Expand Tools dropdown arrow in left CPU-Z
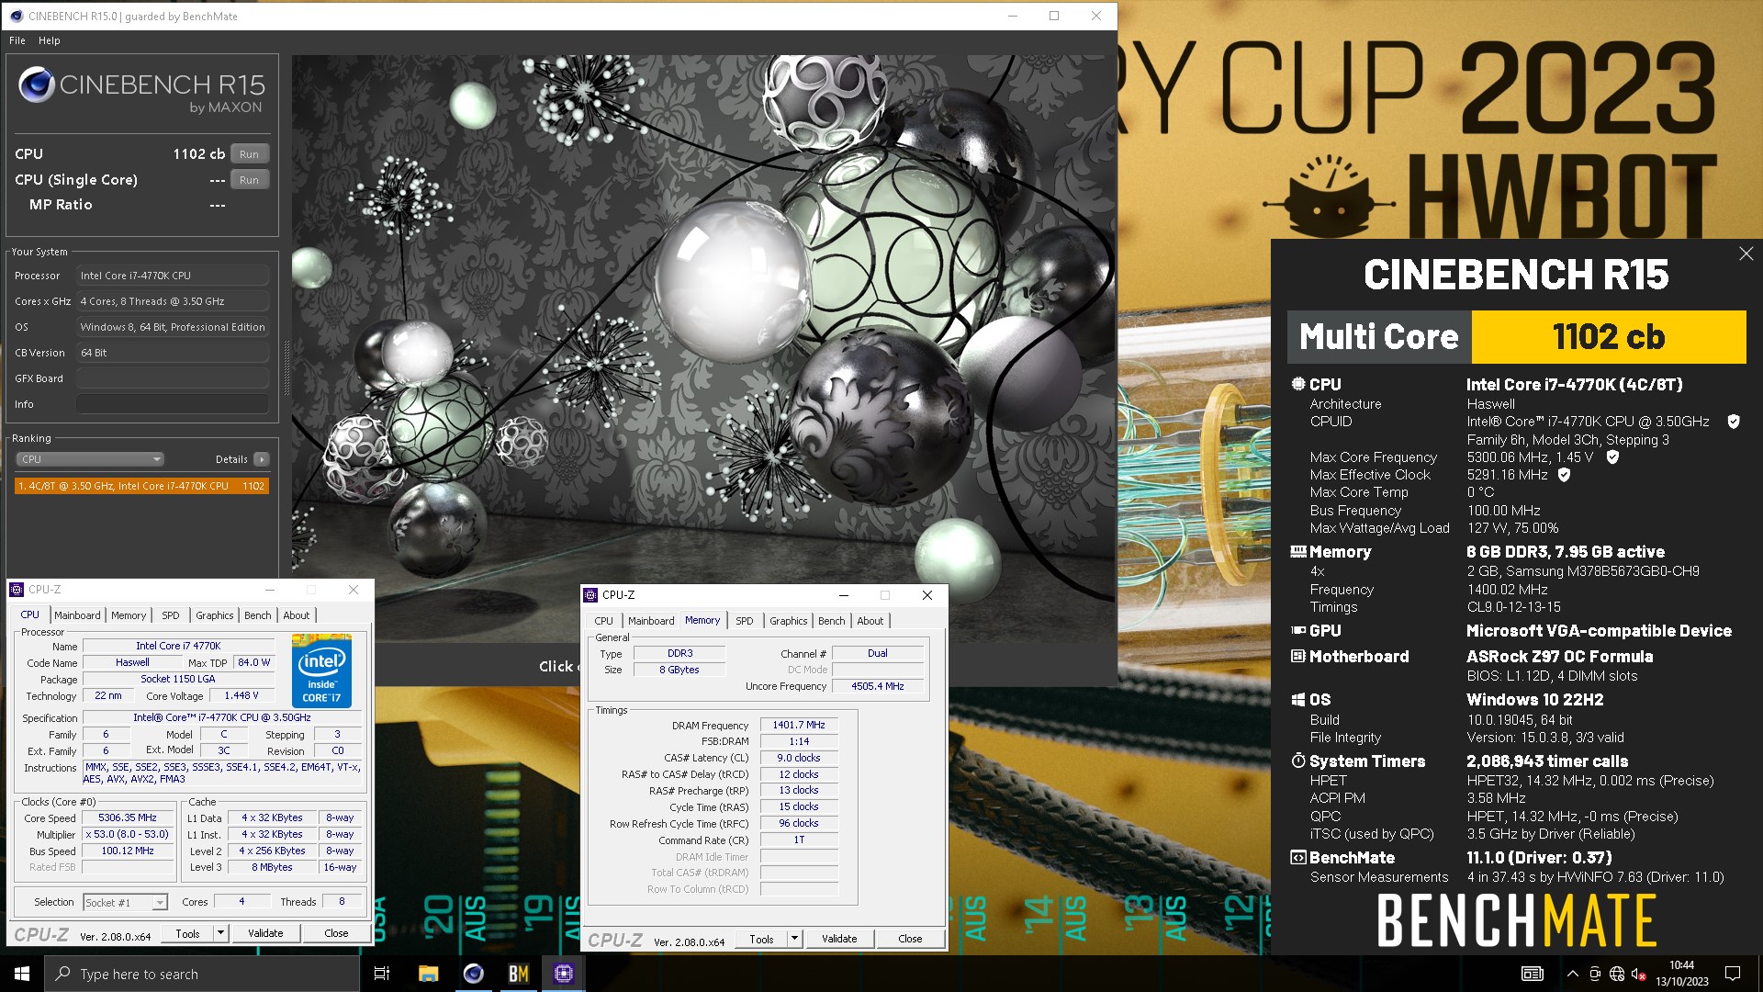The height and width of the screenshot is (992, 1763). pyautogui.click(x=220, y=933)
